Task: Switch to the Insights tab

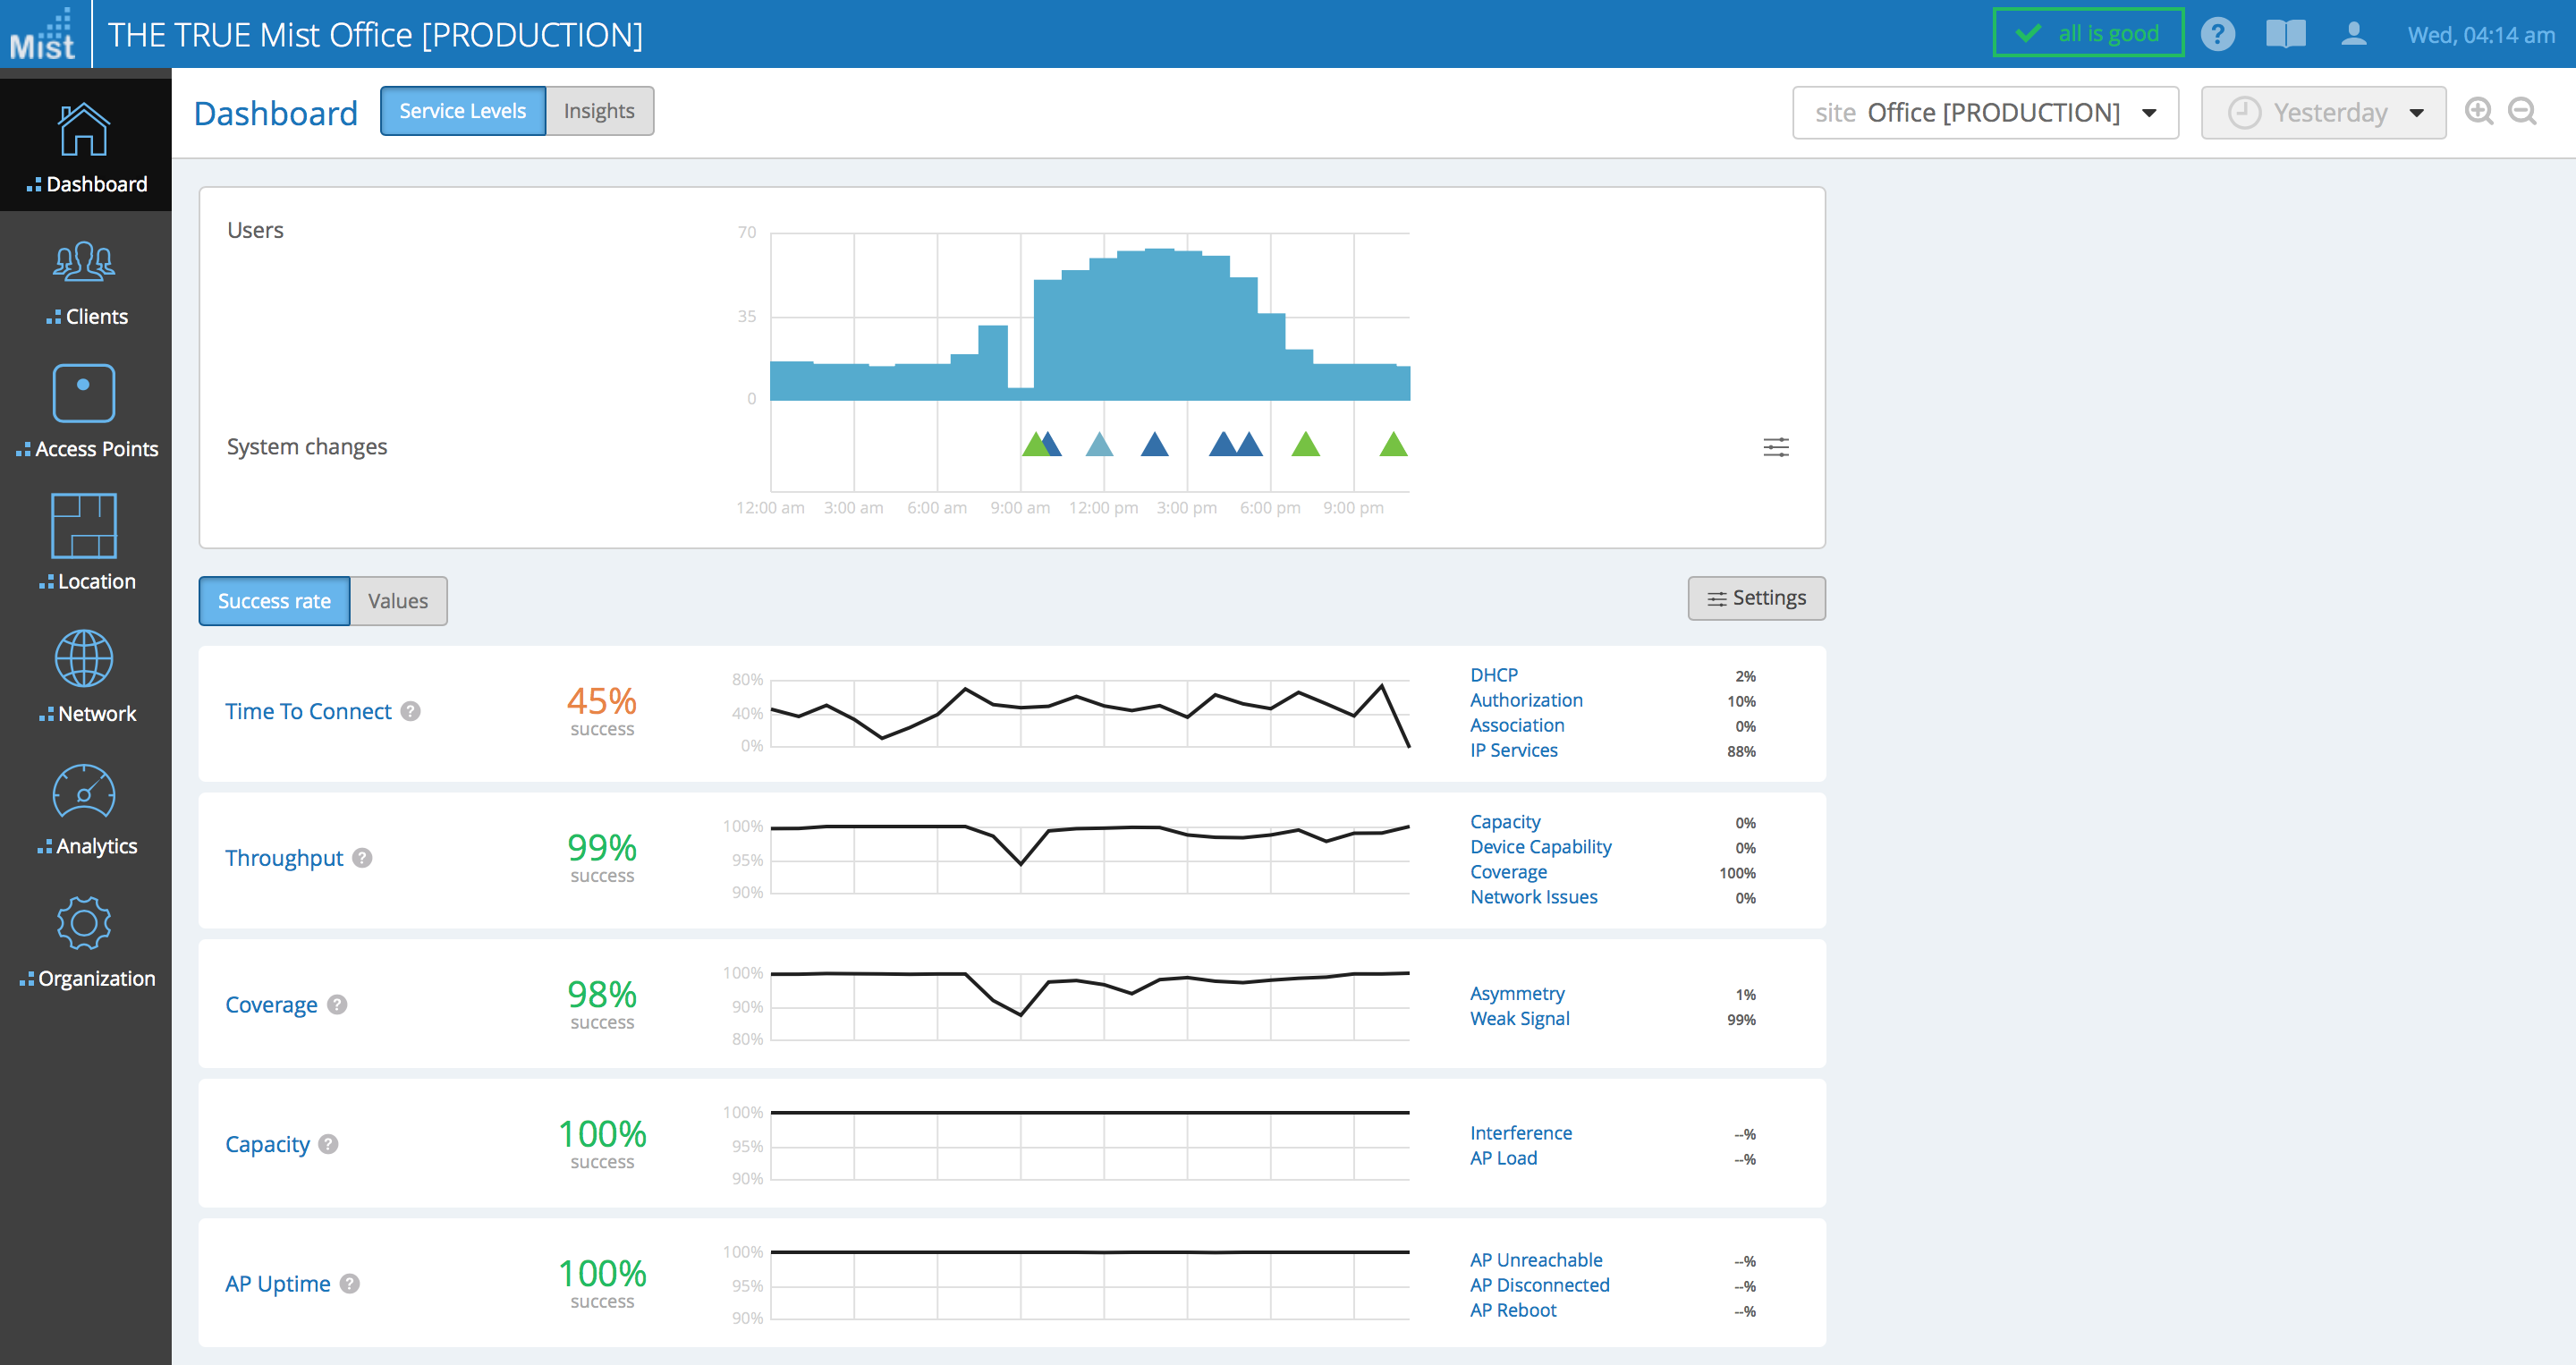Action: click(x=598, y=111)
